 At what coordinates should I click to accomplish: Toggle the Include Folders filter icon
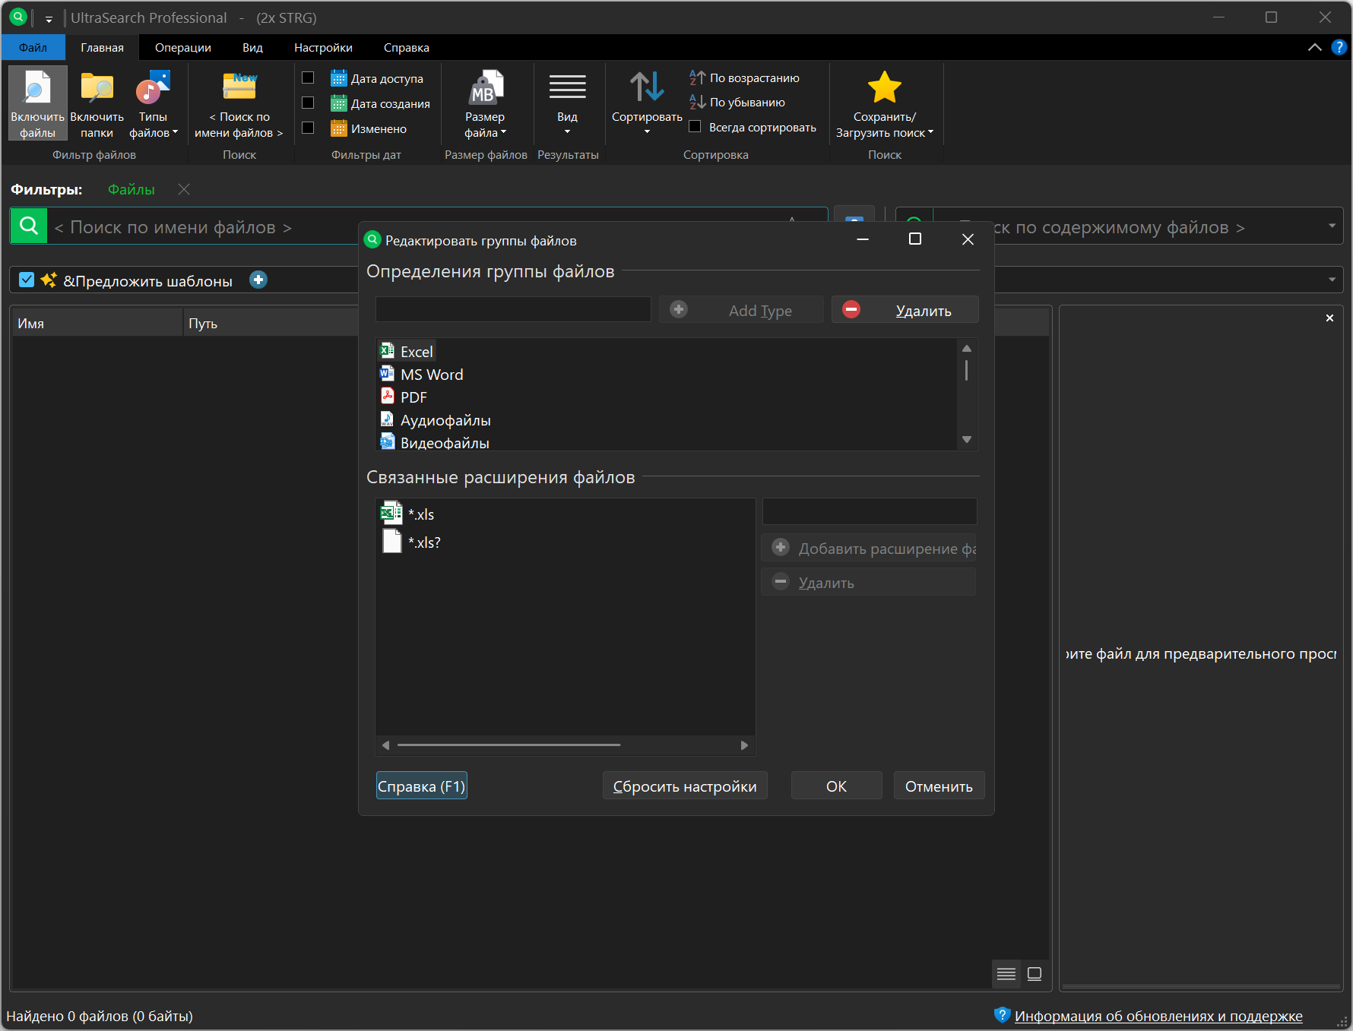(x=97, y=88)
